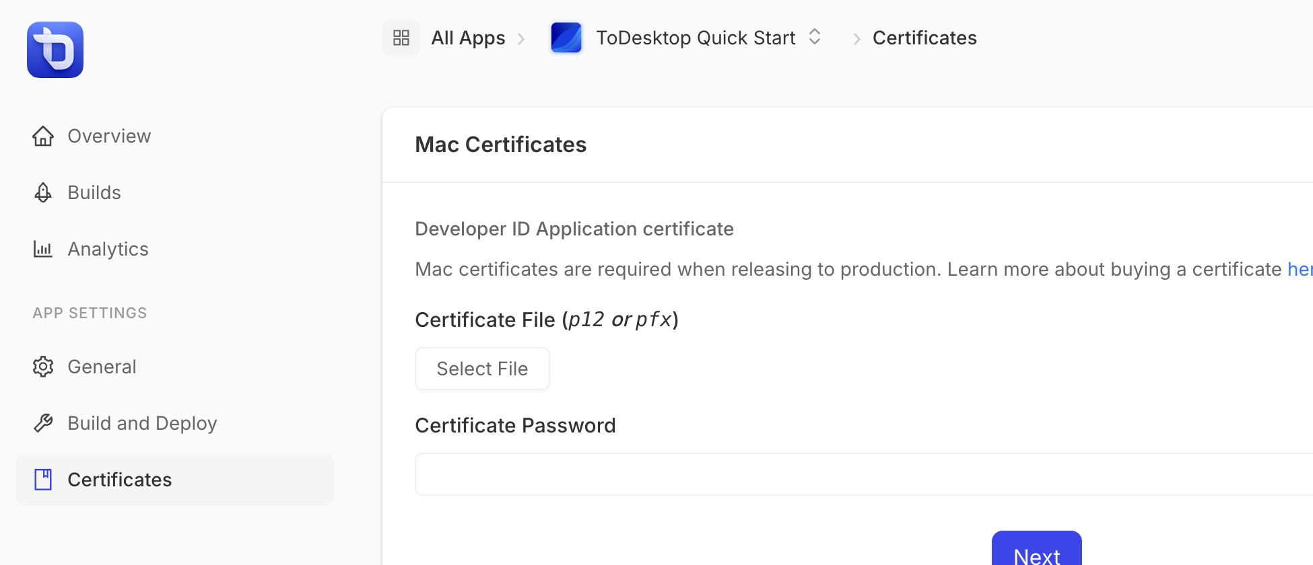Click the Analytics bar chart icon
The width and height of the screenshot is (1313, 565).
point(43,249)
